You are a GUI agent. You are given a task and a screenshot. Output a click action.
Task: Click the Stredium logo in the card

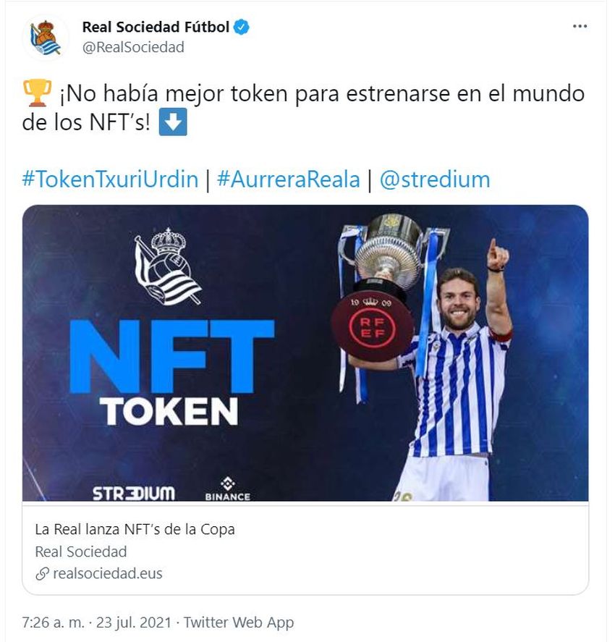click(134, 494)
